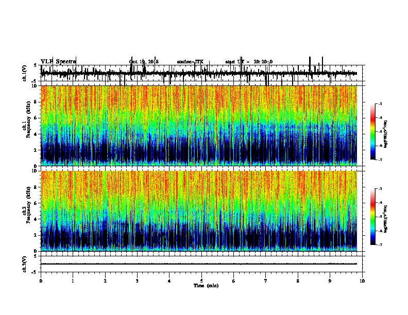Click the ch.2 color bar "-3" top label

[x=380, y=189]
